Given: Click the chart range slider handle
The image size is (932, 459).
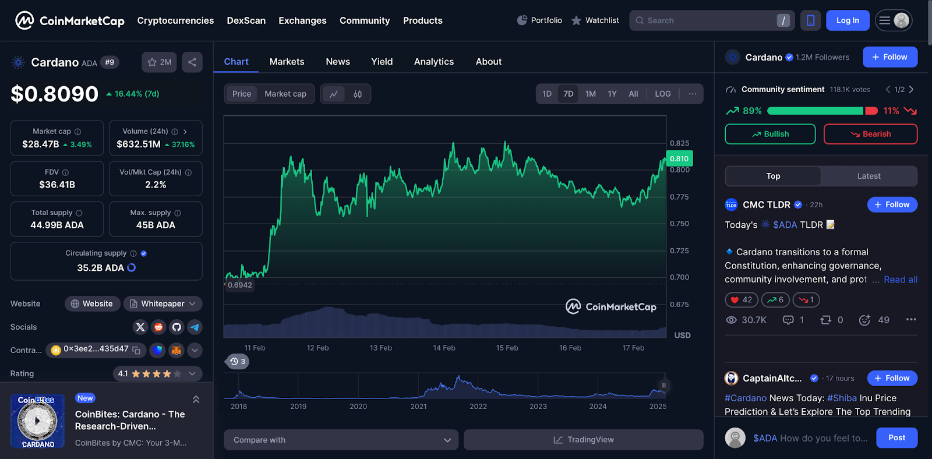Looking at the screenshot, I should coord(663,385).
